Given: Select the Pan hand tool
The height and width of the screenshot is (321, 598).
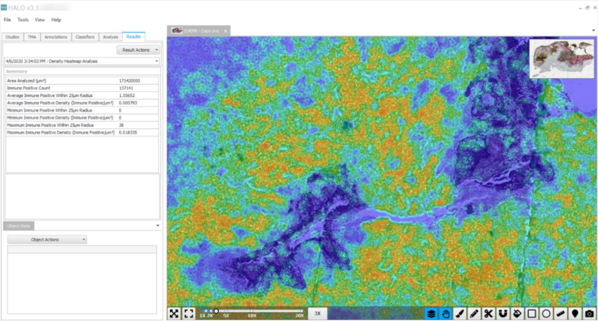Looking at the screenshot, I should pos(446,314).
